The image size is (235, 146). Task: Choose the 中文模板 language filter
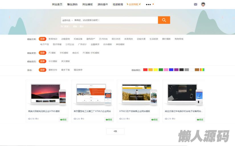[x=53, y=61]
